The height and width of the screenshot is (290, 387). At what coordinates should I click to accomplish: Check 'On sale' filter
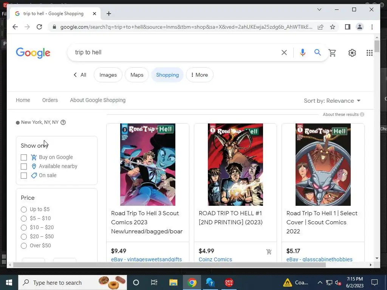click(x=24, y=176)
